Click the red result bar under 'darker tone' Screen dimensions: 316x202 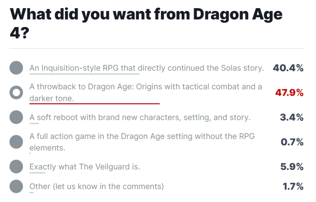click(94, 103)
